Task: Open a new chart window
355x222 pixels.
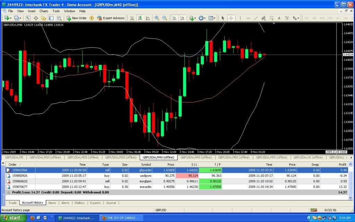Action: [6, 18]
